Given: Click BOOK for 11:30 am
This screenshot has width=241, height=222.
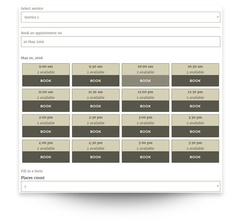Looking at the screenshot, I should (x=96, y=106).
